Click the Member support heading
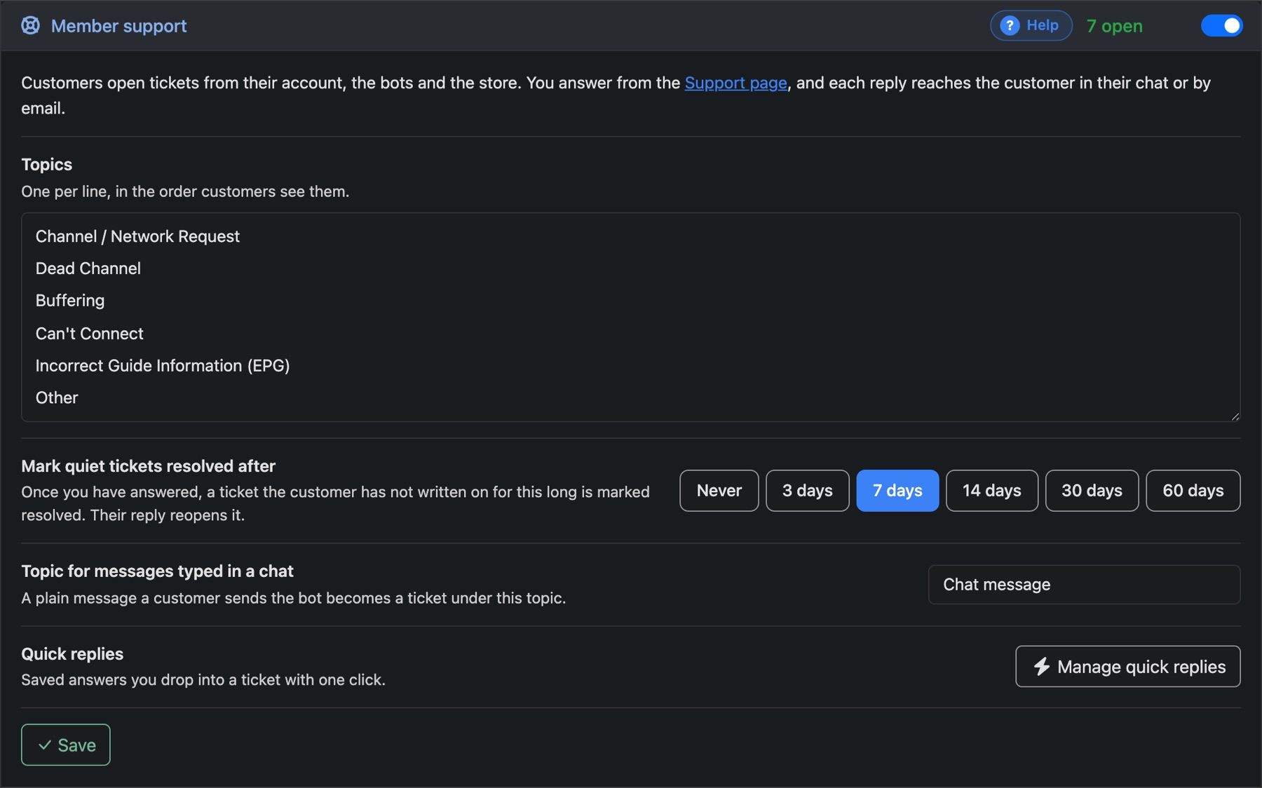This screenshot has width=1262, height=788. point(118,26)
